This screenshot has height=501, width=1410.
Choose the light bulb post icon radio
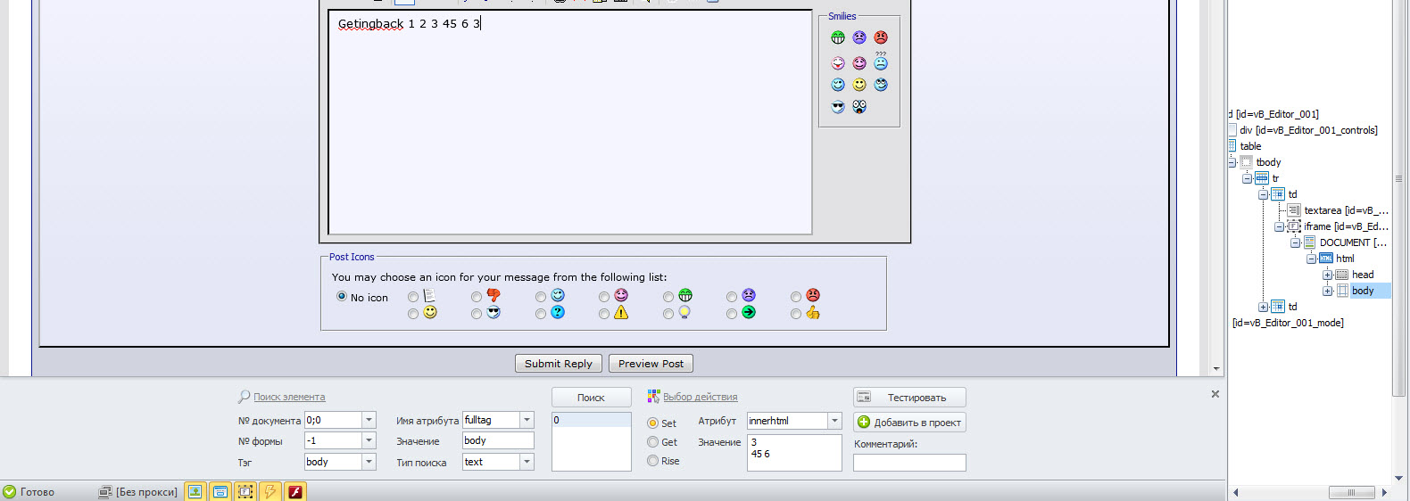click(x=668, y=314)
